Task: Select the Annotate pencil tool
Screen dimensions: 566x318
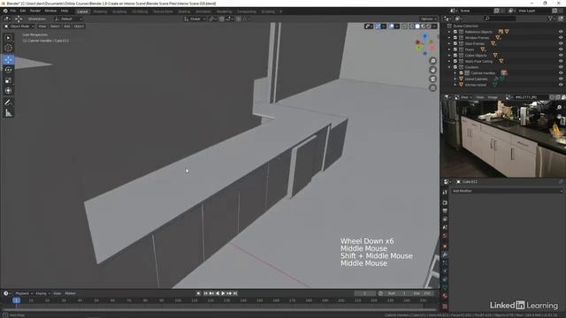Action: coord(8,102)
